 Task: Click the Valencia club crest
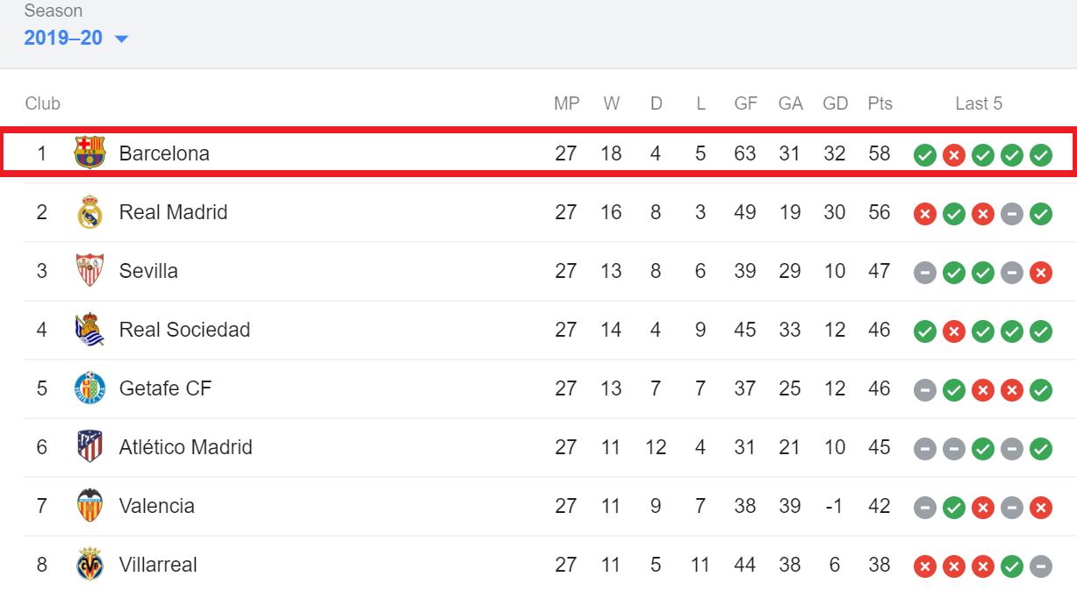pos(90,506)
